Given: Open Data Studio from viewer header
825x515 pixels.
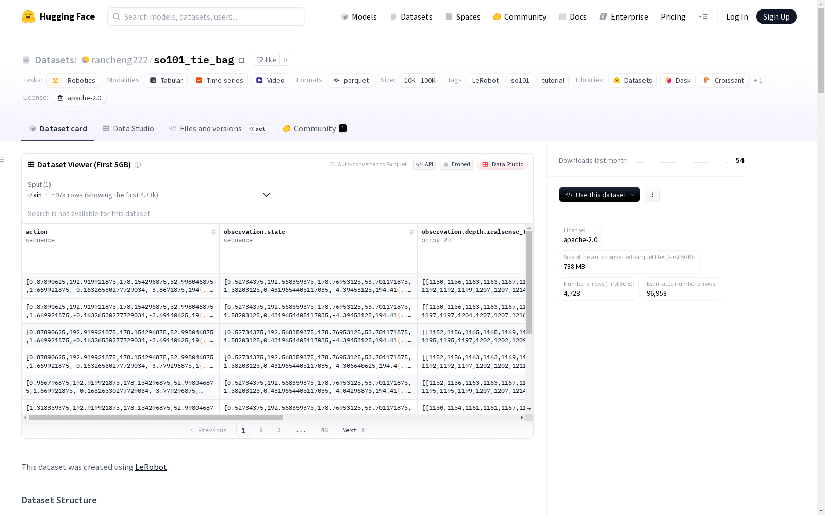Looking at the screenshot, I should coord(502,164).
